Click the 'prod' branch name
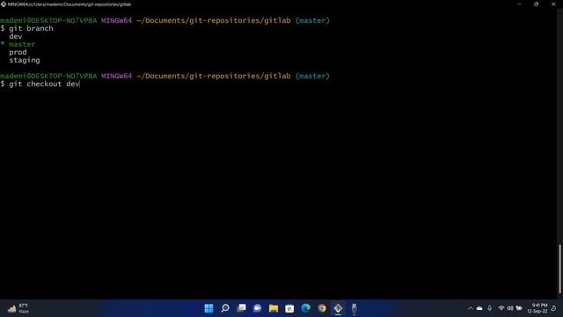 pyautogui.click(x=18, y=52)
